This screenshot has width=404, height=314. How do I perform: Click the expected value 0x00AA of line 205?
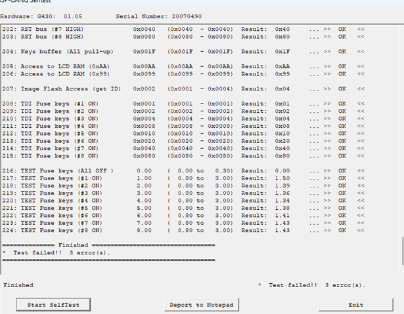click(144, 66)
